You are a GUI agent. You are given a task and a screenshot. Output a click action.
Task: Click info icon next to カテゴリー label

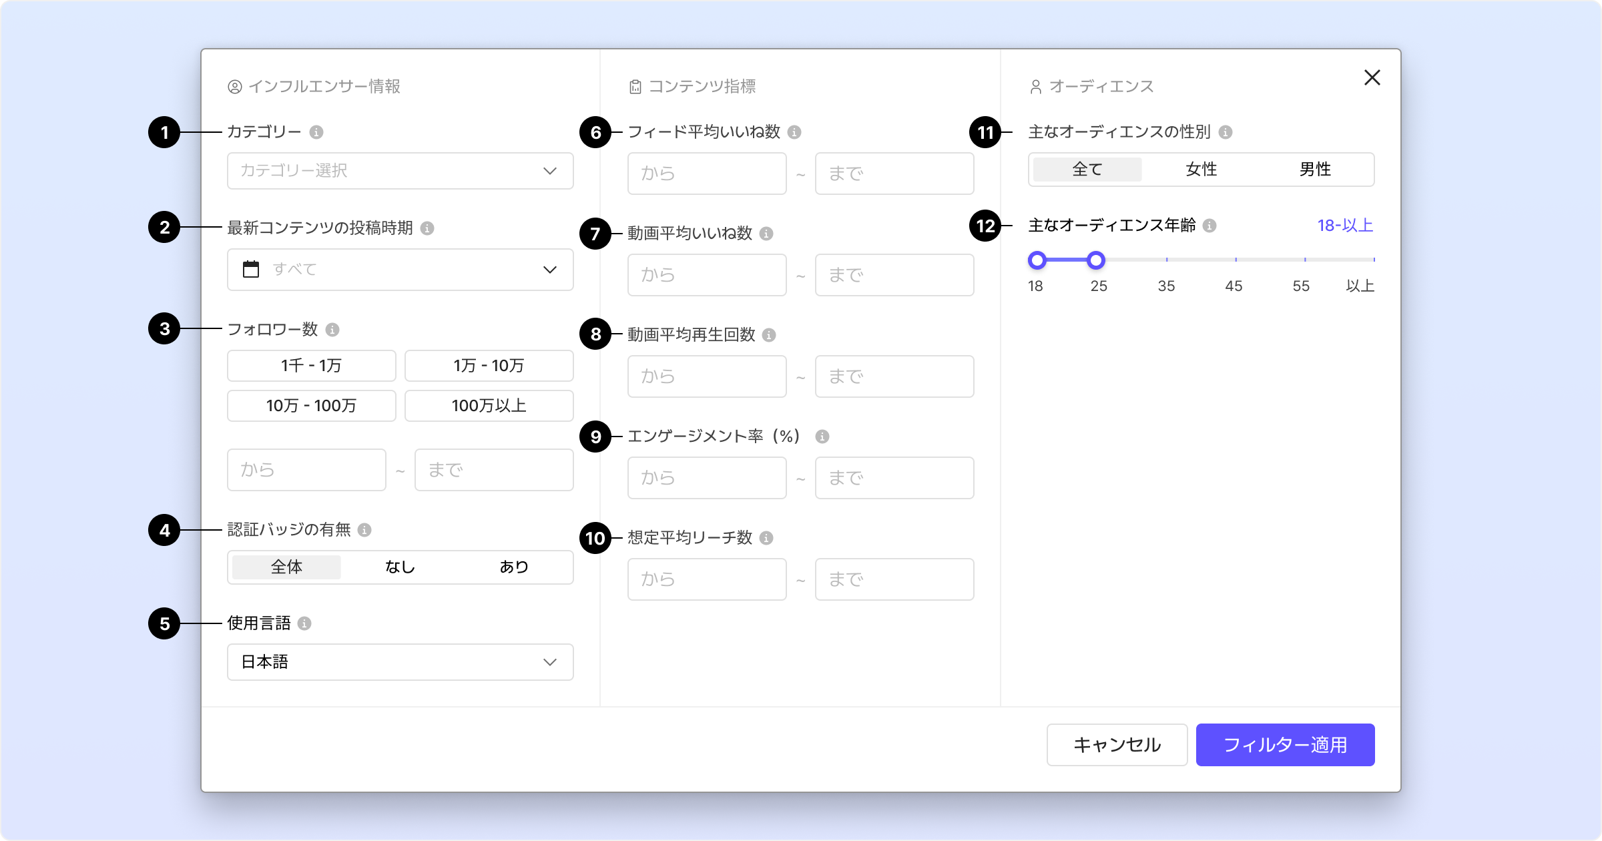click(x=316, y=132)
